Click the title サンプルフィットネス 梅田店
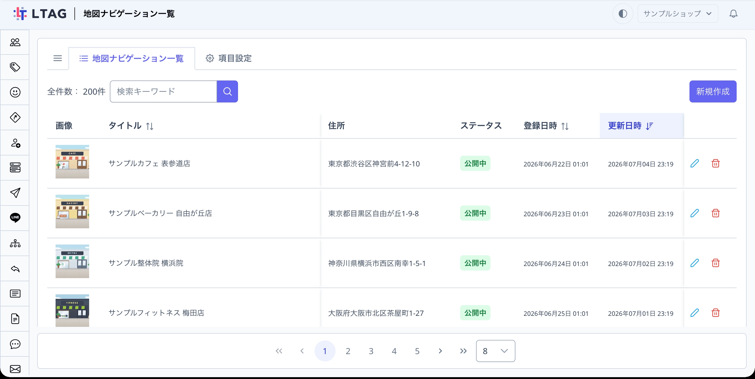The height and width of the screenshot is (379, 755). tap(157, 313)
